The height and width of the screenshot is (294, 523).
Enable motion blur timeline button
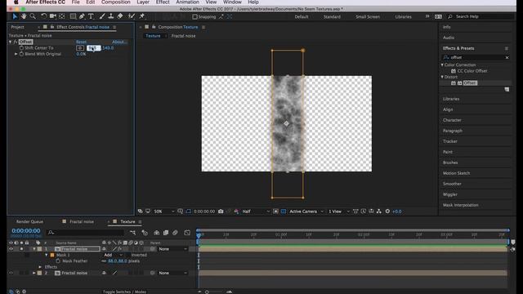coord(175,233)
